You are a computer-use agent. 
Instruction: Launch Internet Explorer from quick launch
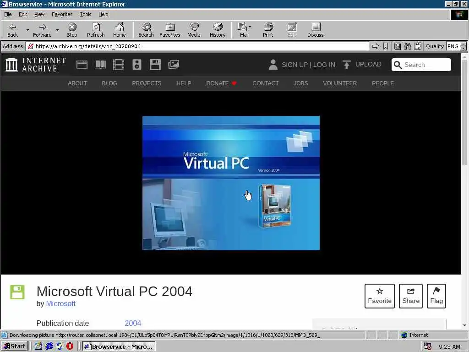click(49, 346)
